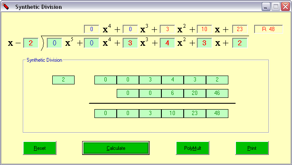This screenshot has height=165, width=292.
Task: Edit the dividend x⁴ coefficient field
Action: (x=91, y=43)
